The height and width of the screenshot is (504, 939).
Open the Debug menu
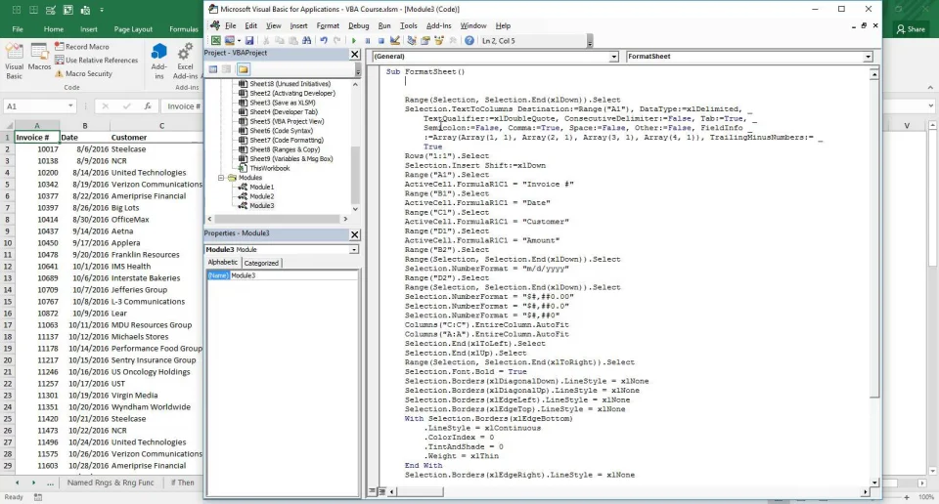(x=359, y=25)
